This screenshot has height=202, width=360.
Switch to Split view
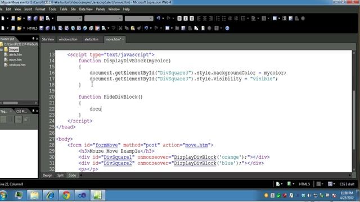tap(60, 175)
